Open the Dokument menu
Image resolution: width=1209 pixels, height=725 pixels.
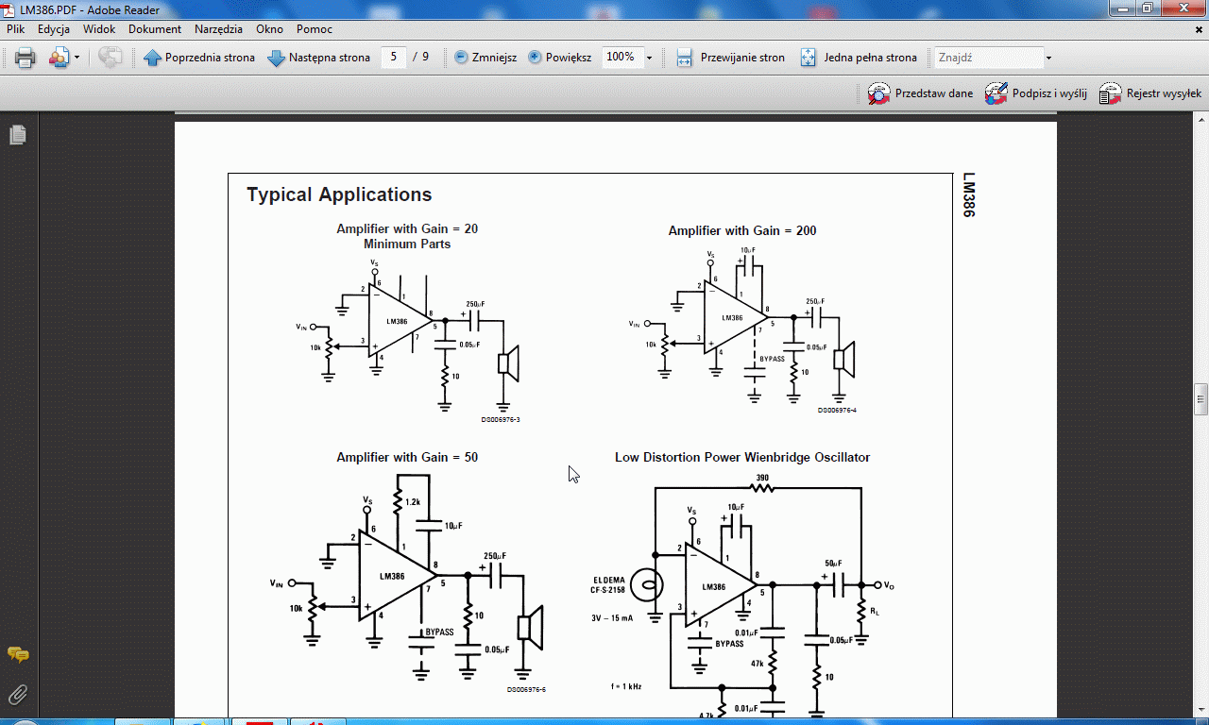pos(155,29)
